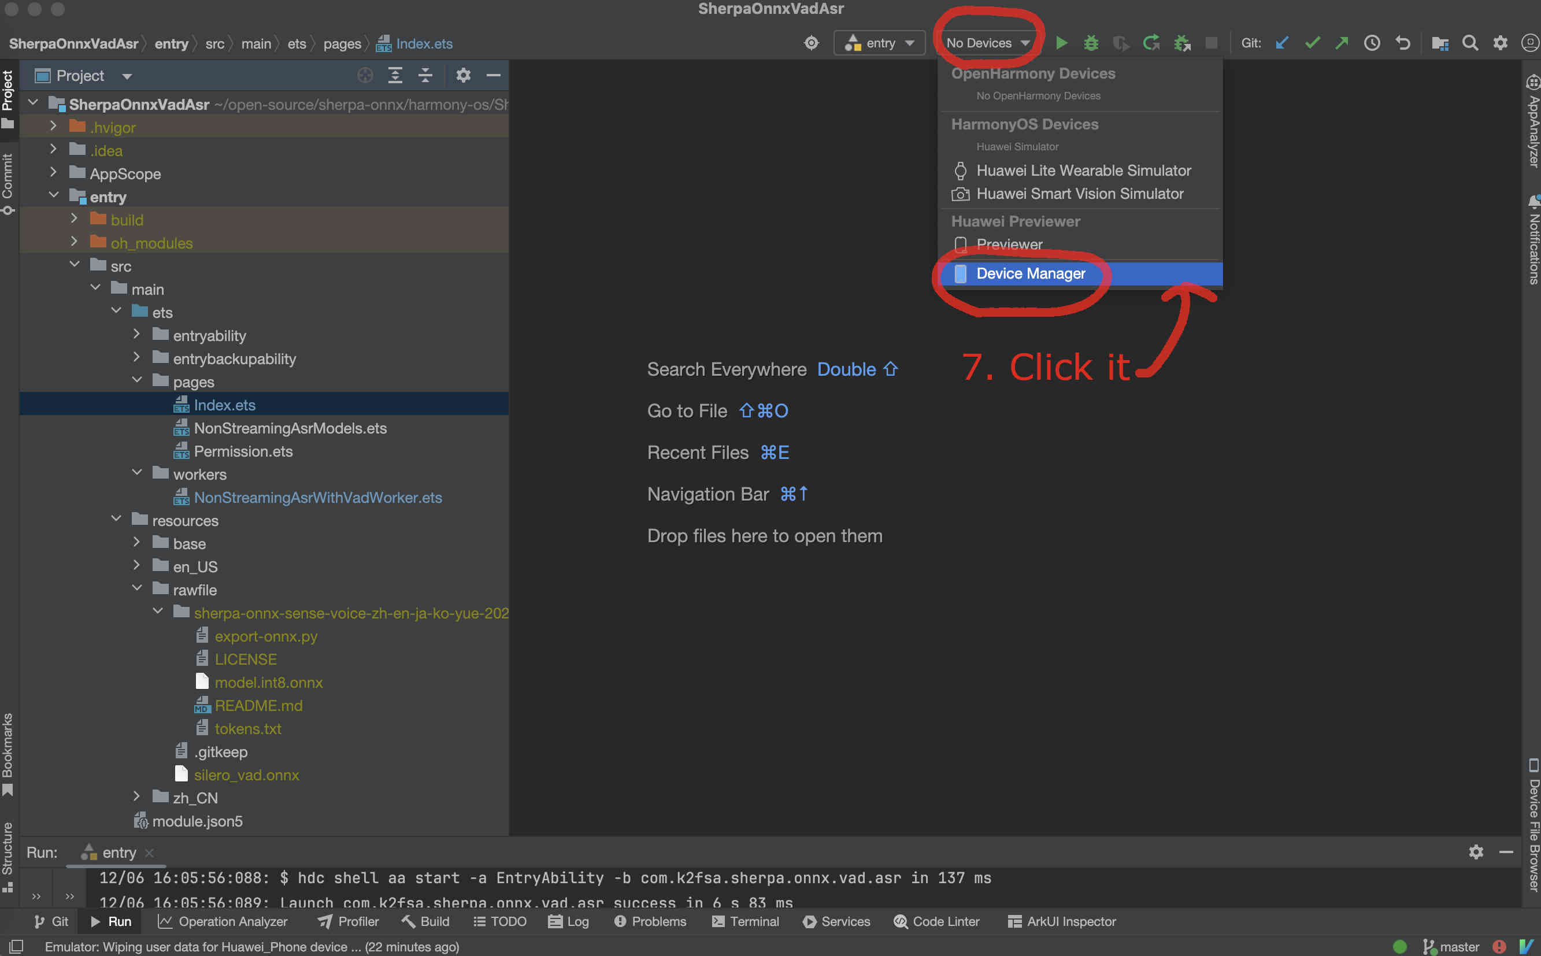Screen dimensions: 1541x956
Task: Expand the entryability folder
Action: coord(137,335)
